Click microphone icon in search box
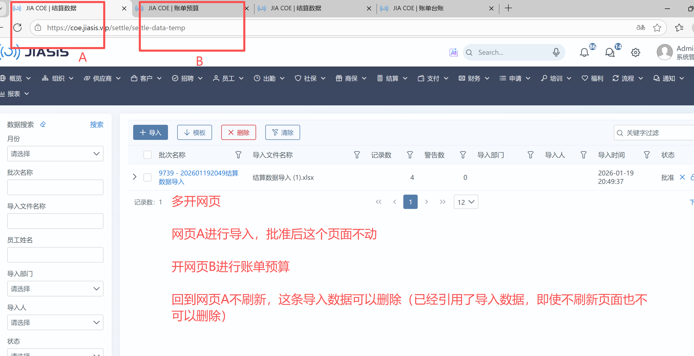694x356 pixels. coord(556,52)
